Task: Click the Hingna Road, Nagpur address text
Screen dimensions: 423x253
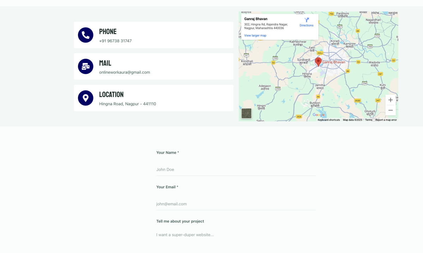Action: coord(127,104)
